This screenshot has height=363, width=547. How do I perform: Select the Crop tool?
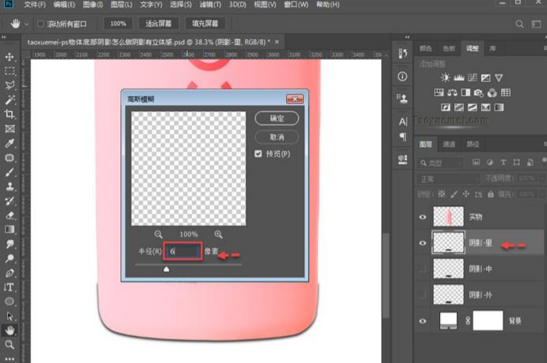pos(10,114)
